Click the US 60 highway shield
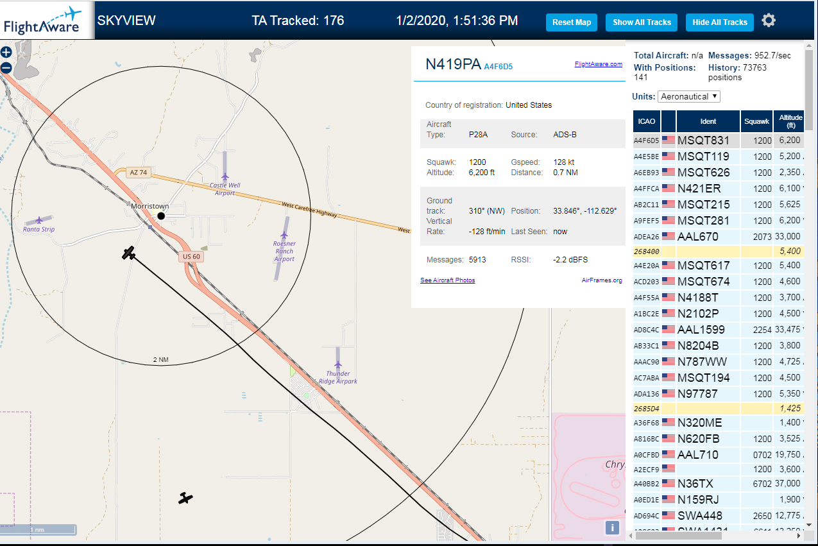Image resolution: width=818 pixels, height=546 pixels. [x=191, y=257]
